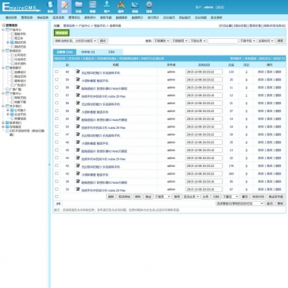Open 增加信息 in the submenu bar
Screen dimensions: 288x288
coord(11,18)
